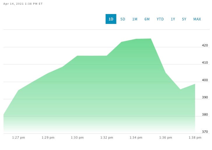The height and width of the screenshot is (150, 212).
Task: Click the chart peak near 1:35 pm
Action: [151, 39]
